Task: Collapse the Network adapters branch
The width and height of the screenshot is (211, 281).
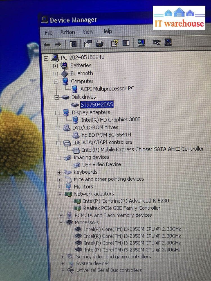Action: (60, 194)
